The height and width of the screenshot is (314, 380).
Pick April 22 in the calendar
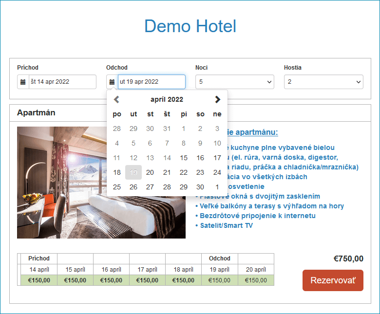point(184,172)
